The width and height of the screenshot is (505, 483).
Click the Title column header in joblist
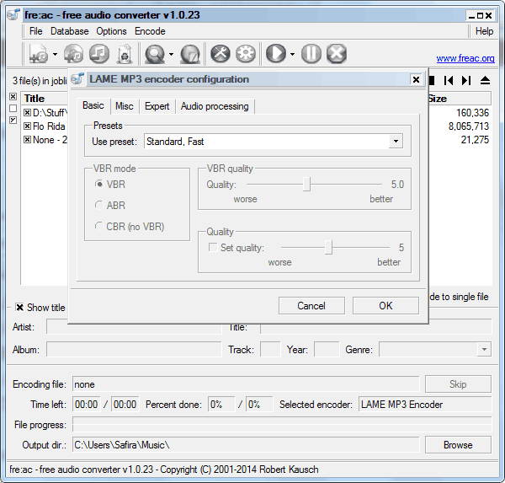point(45,99)
